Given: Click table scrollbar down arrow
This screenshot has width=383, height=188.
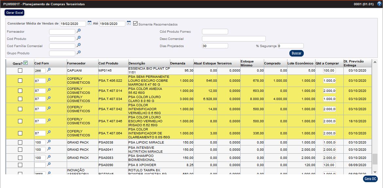Looking at the screenshot, I should [375, 172].
